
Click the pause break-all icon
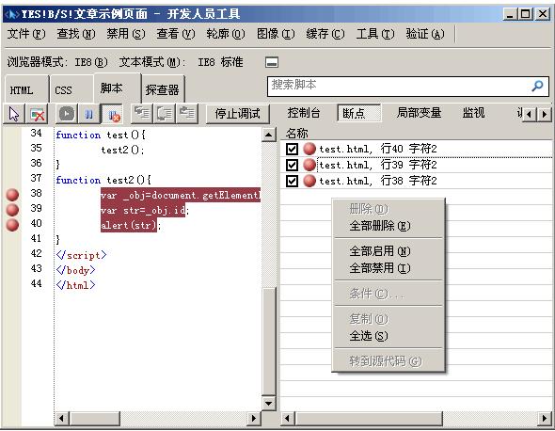88,114
